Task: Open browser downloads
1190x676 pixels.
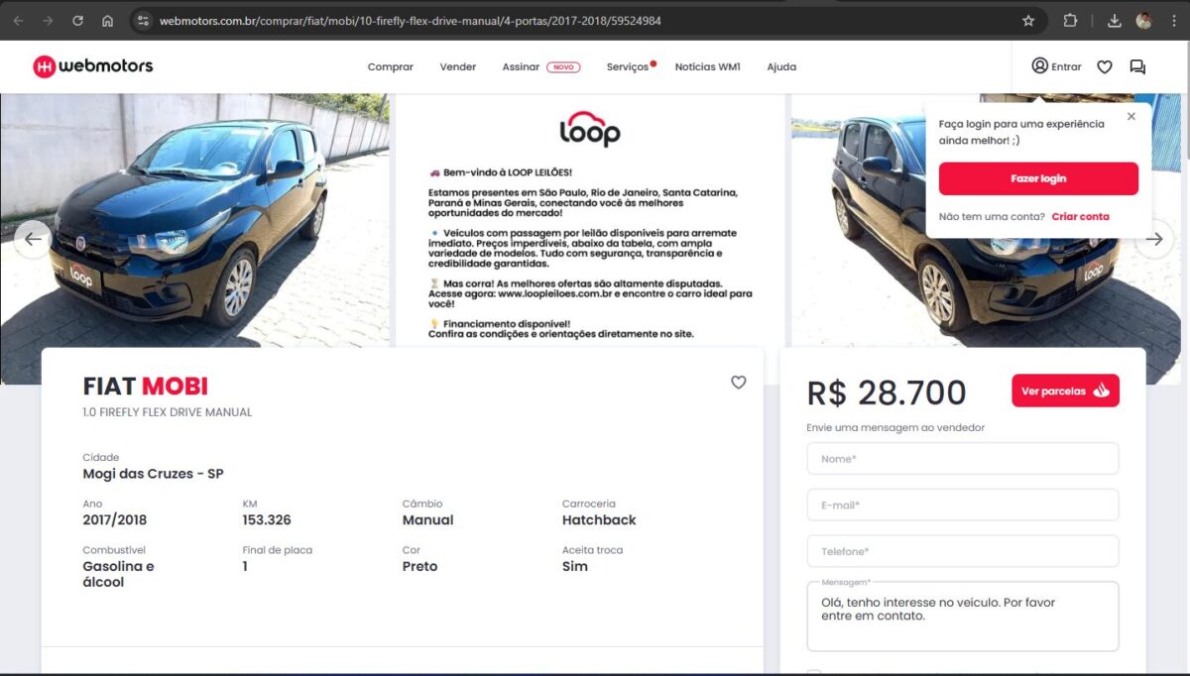Action: pos(1114,21)
